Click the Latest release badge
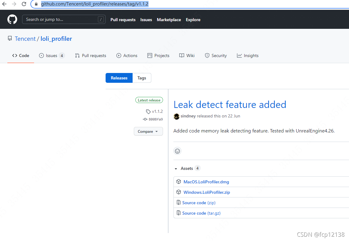Image resolution: width=349 pixels, height=241 pixels. pyautogui.click(x=149, y=100)
